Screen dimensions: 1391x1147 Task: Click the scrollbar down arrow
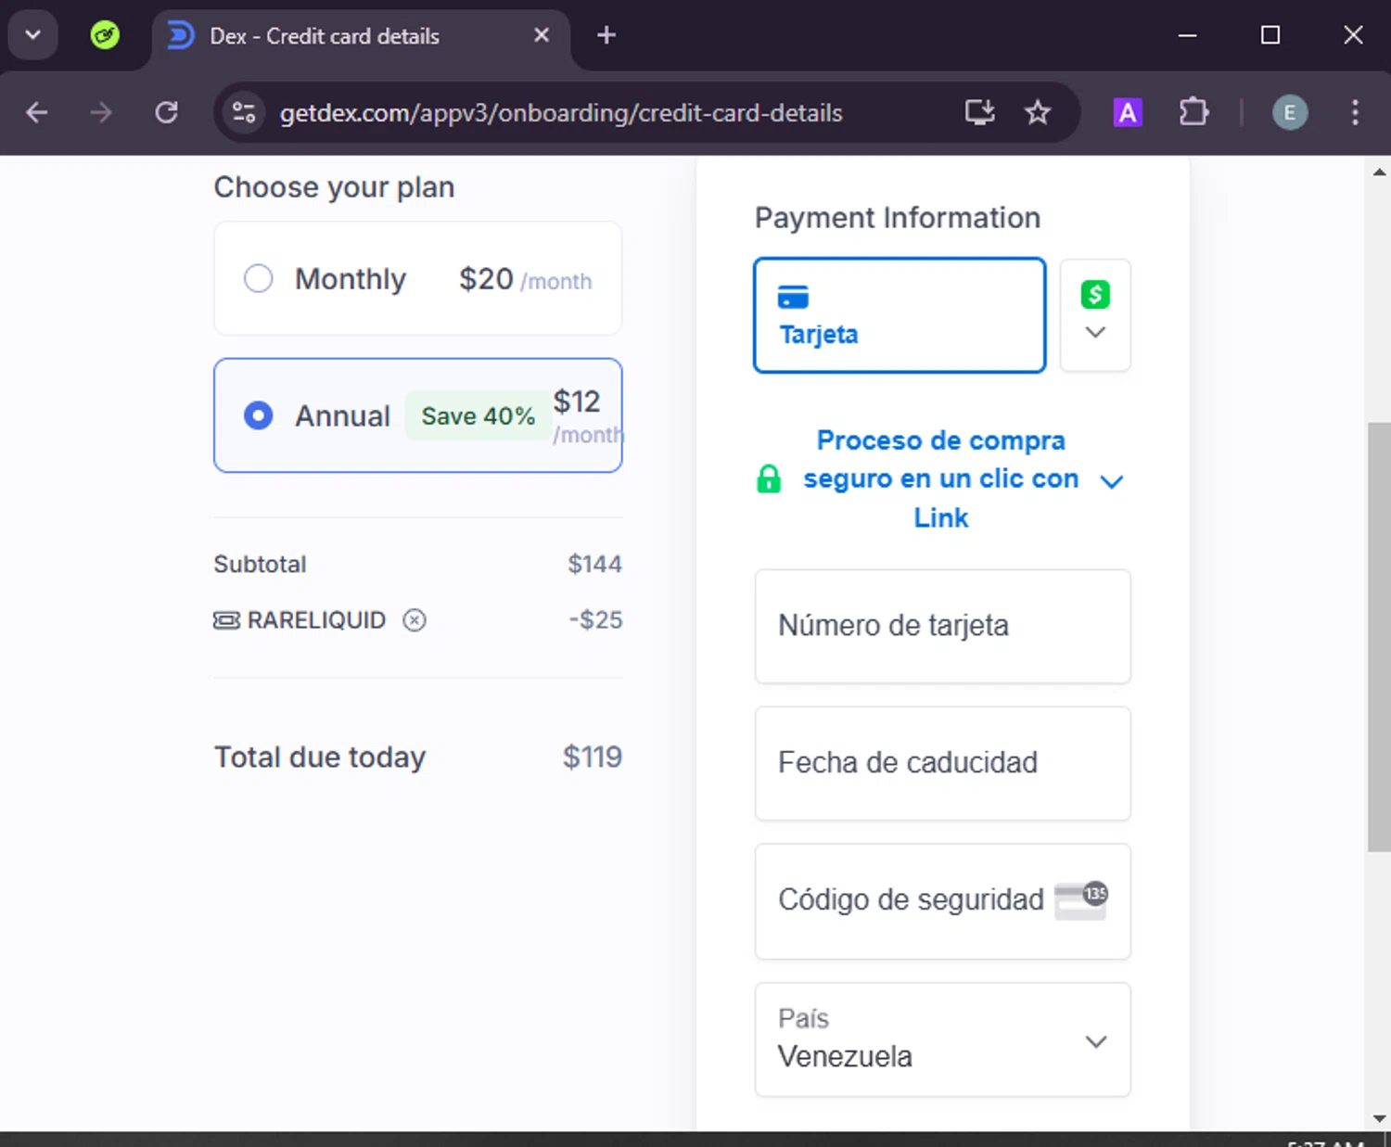(x=1379, y=1118)
